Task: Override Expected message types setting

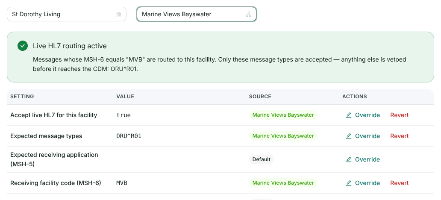Action: (x=363, y=136)
